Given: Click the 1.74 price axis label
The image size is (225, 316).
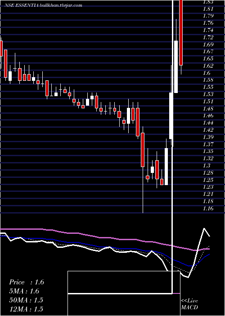Looking at the screenshot, I should (208, 30).
